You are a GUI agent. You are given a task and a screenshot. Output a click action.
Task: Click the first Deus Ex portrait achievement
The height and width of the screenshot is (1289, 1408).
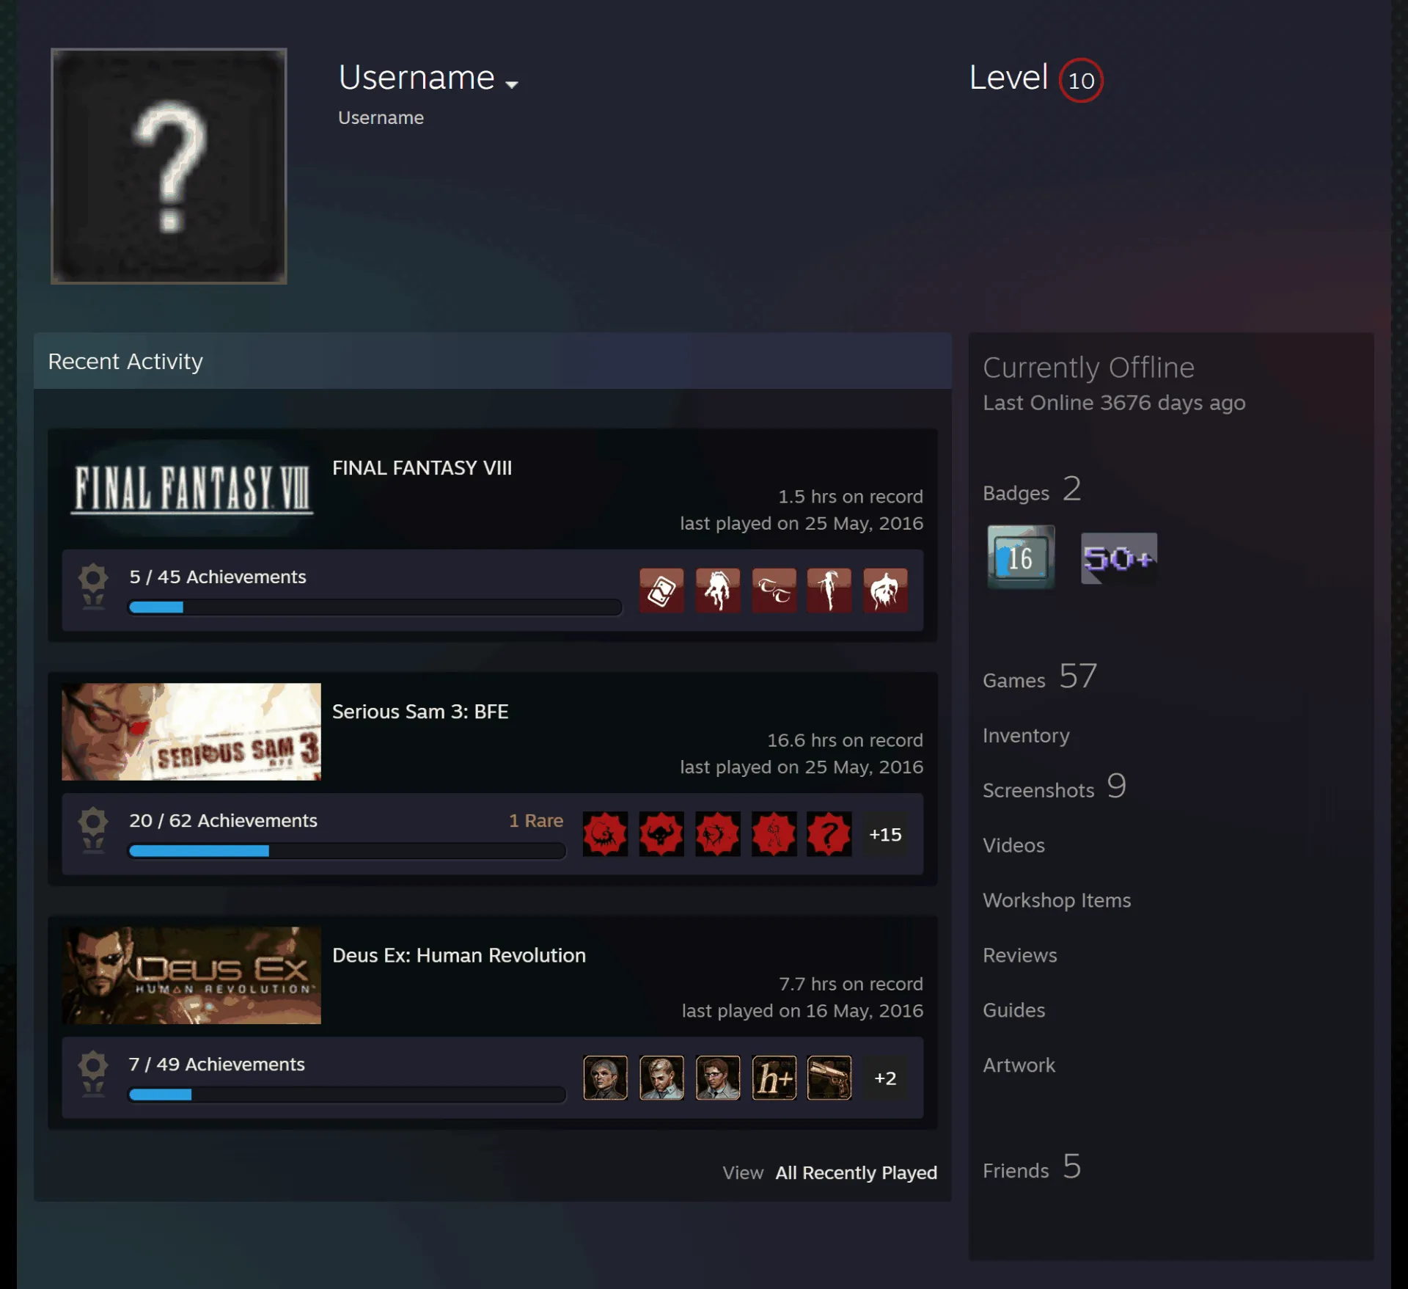click(x=605, y=1078)
